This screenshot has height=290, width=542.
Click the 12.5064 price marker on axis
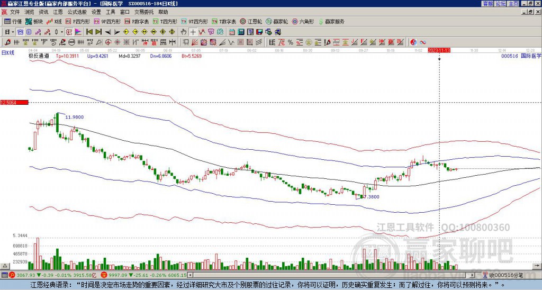pos(14,102)
